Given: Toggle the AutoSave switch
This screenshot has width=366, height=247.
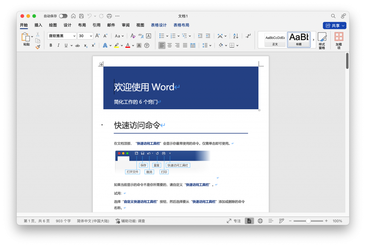Looking at the screenshot, I should click(x=63, y=16).
